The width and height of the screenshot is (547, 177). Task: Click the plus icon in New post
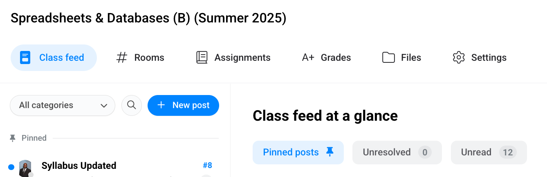pos(161,105)
